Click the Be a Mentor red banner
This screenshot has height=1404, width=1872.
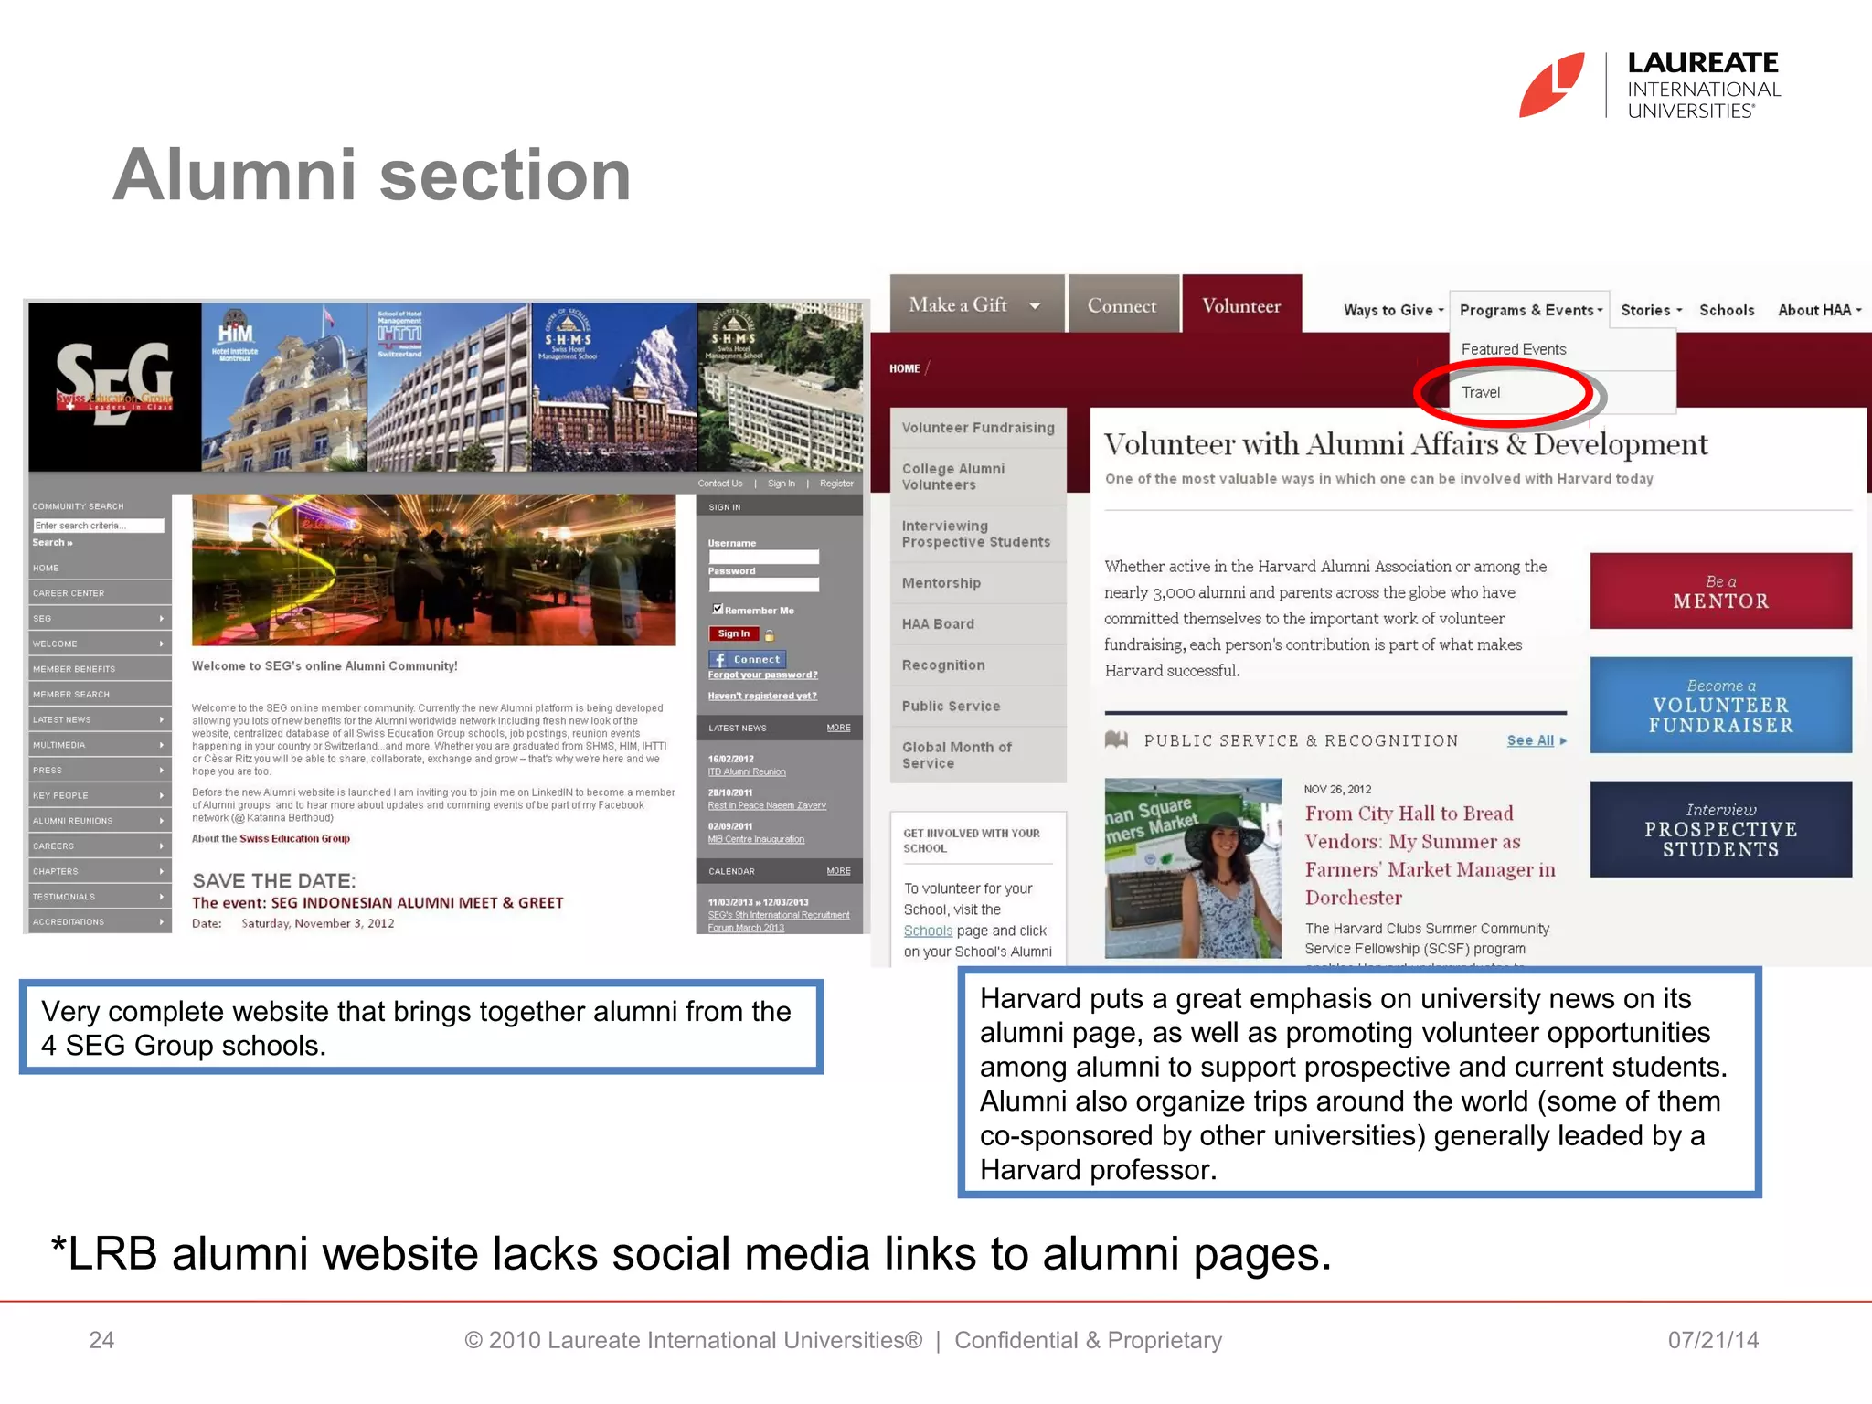tap(1720, 591)
